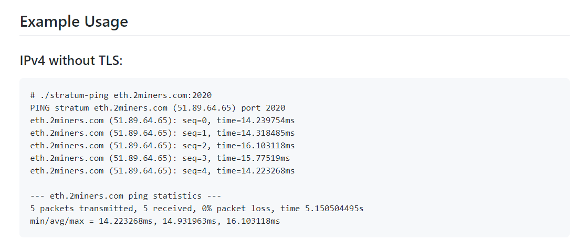586x251 pixels.
Task: Select the seq=4 ping result line
Action: pos(163,171)
